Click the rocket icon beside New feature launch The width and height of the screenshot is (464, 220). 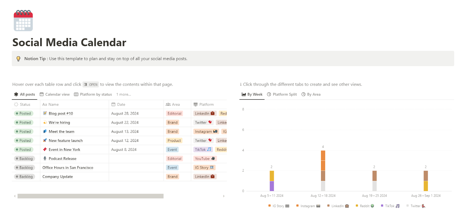coord(45,140)
